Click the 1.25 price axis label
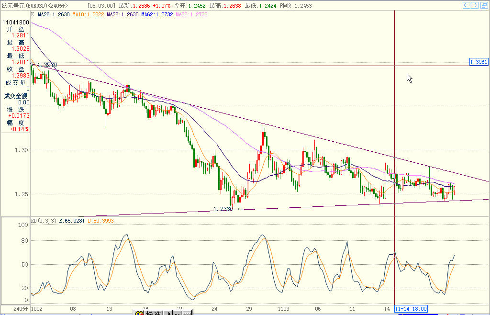 tap(21, 194)
